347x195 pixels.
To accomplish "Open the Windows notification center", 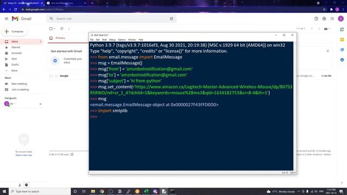I will 341,191.
